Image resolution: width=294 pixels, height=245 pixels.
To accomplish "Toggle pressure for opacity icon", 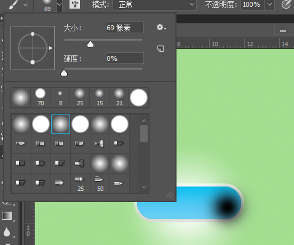I will (x=286, y=4).
